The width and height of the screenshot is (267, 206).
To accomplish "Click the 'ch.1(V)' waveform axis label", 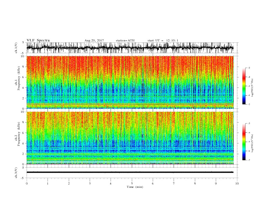I will (x=16, y=48).
